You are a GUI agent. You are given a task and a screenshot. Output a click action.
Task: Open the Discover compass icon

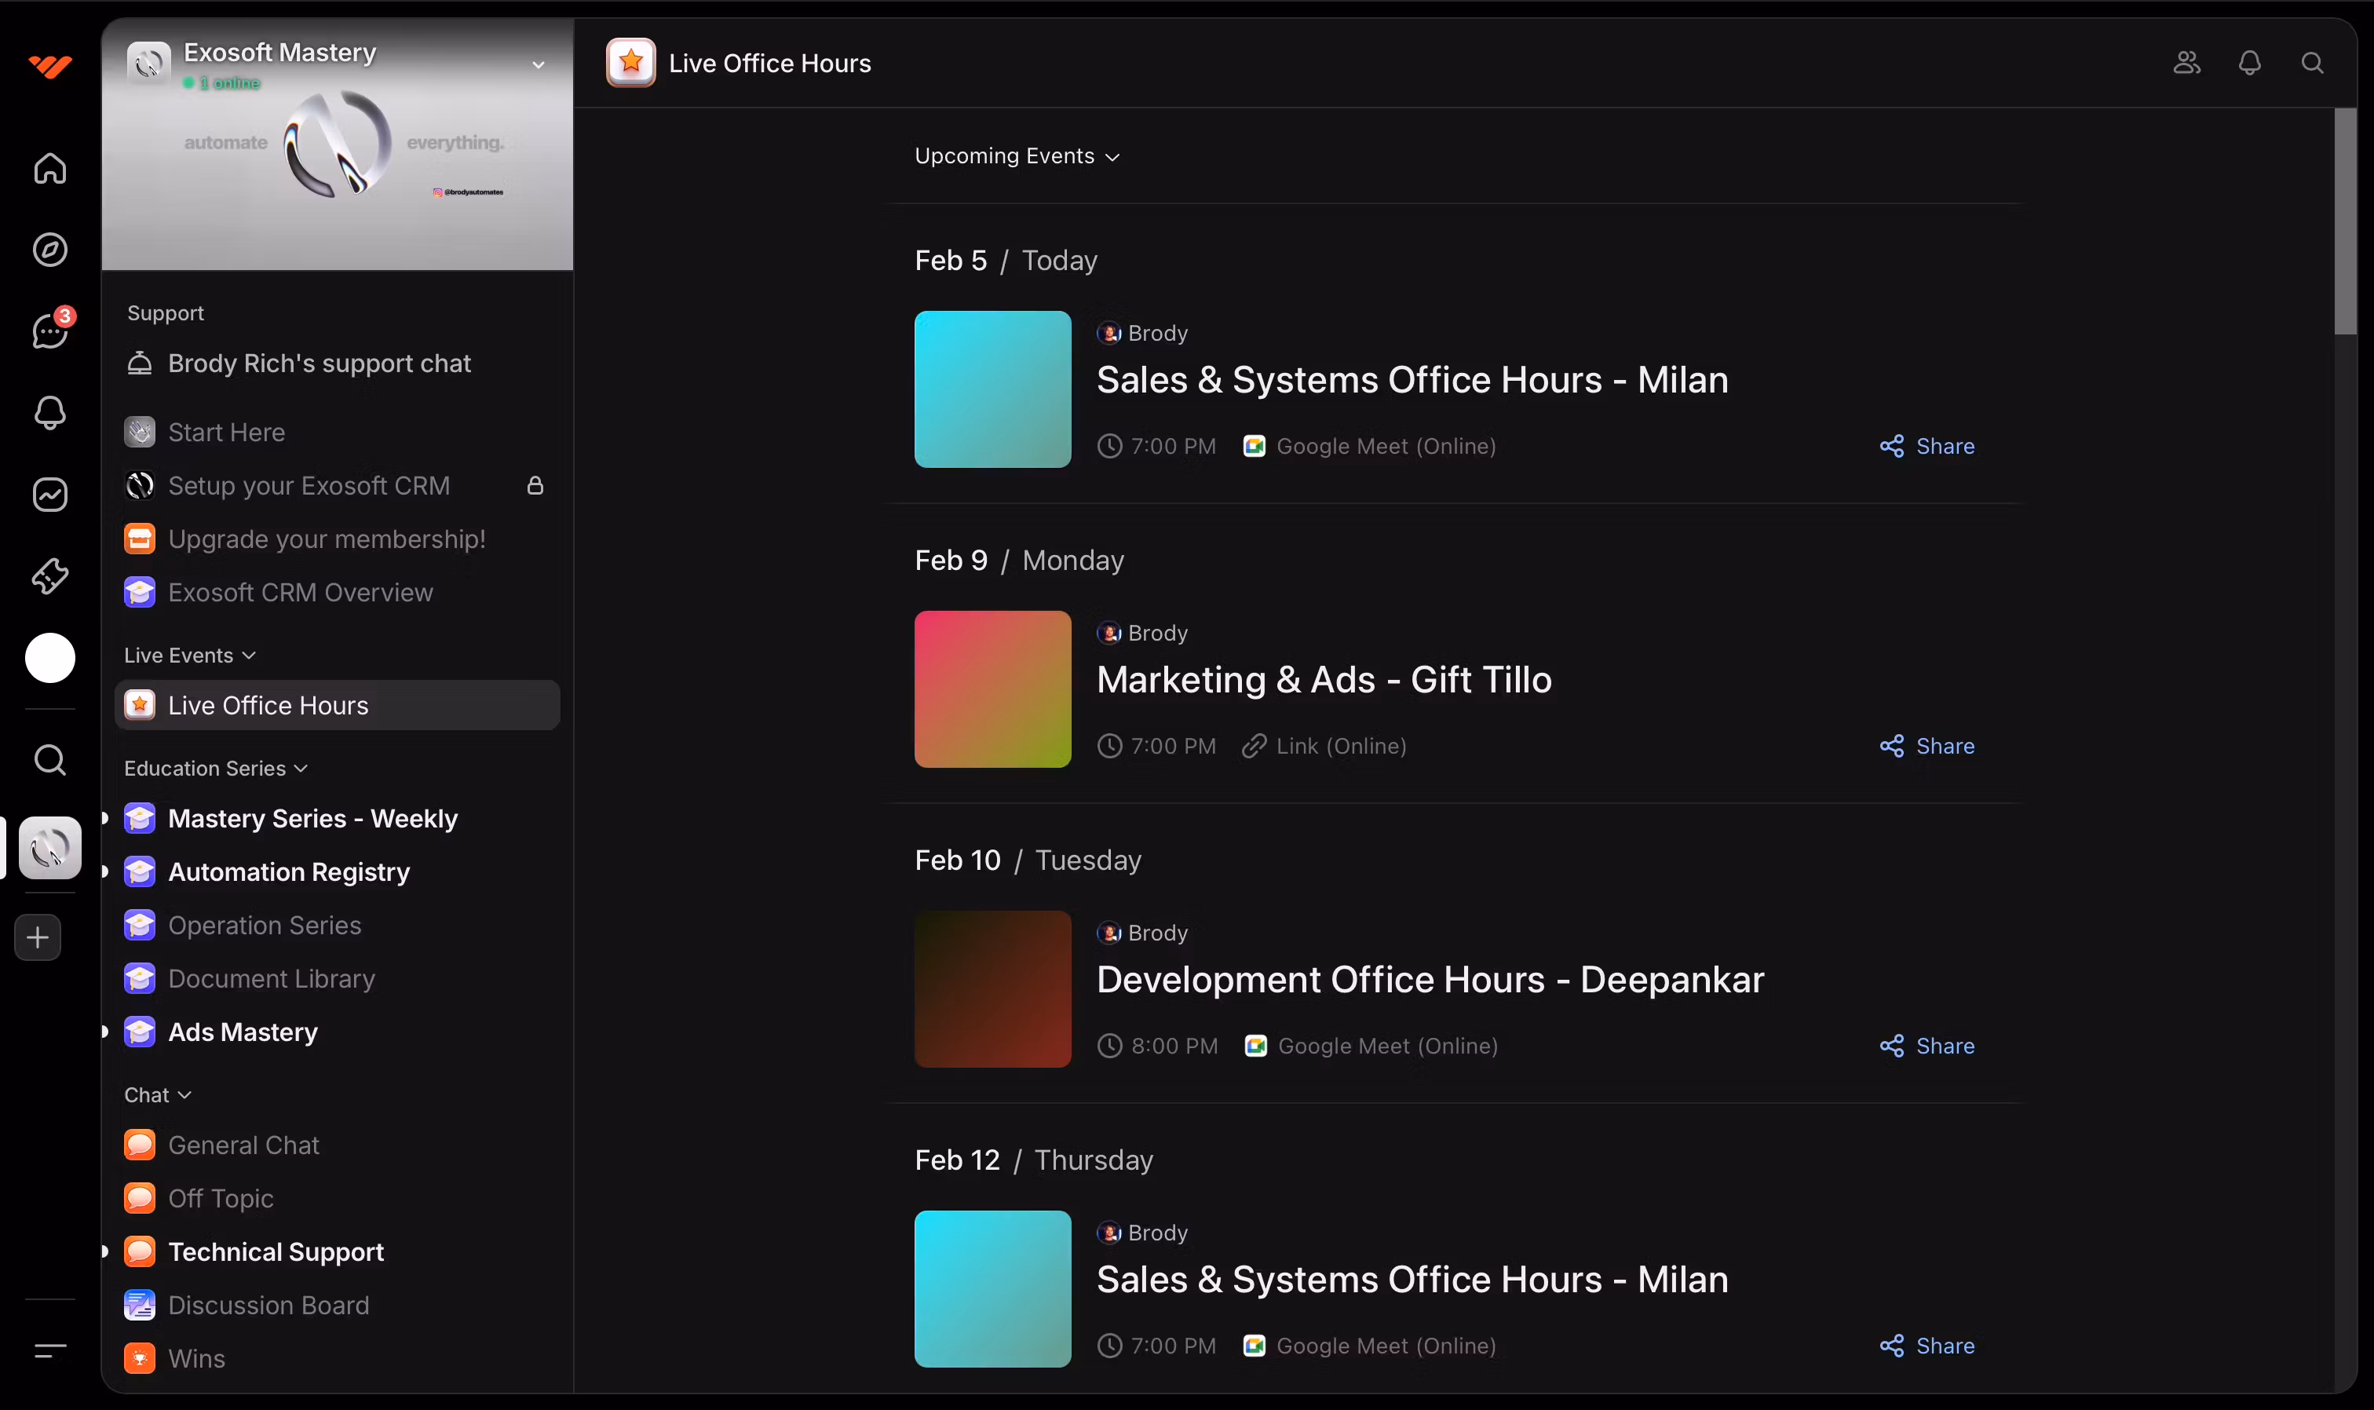(x=49, y=250)
